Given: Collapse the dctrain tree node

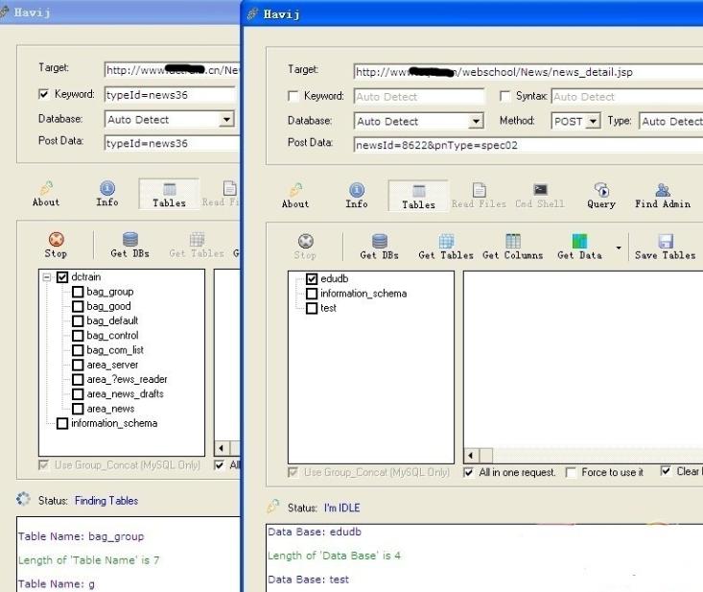Looking at the screenshot, I should [47, 277].
